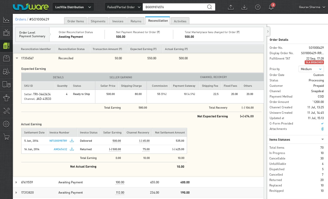328x199 pixels.
Task: Click the attachments paperclip icon
Action: [322, 129]
